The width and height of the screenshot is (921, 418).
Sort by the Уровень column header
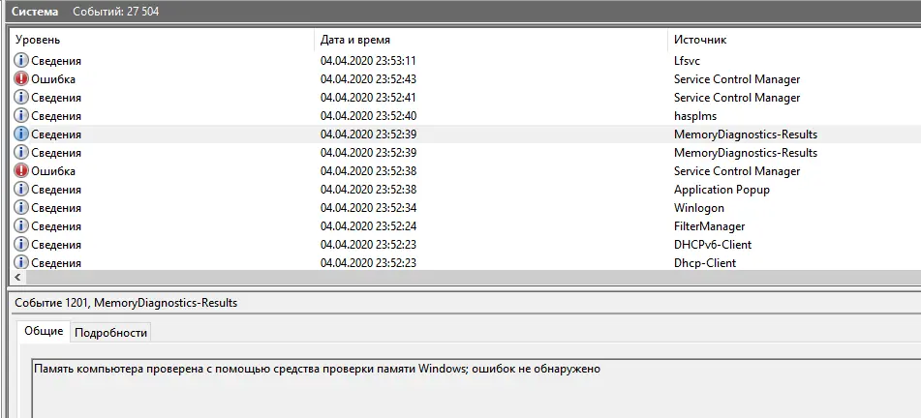[x=38, y=40]
